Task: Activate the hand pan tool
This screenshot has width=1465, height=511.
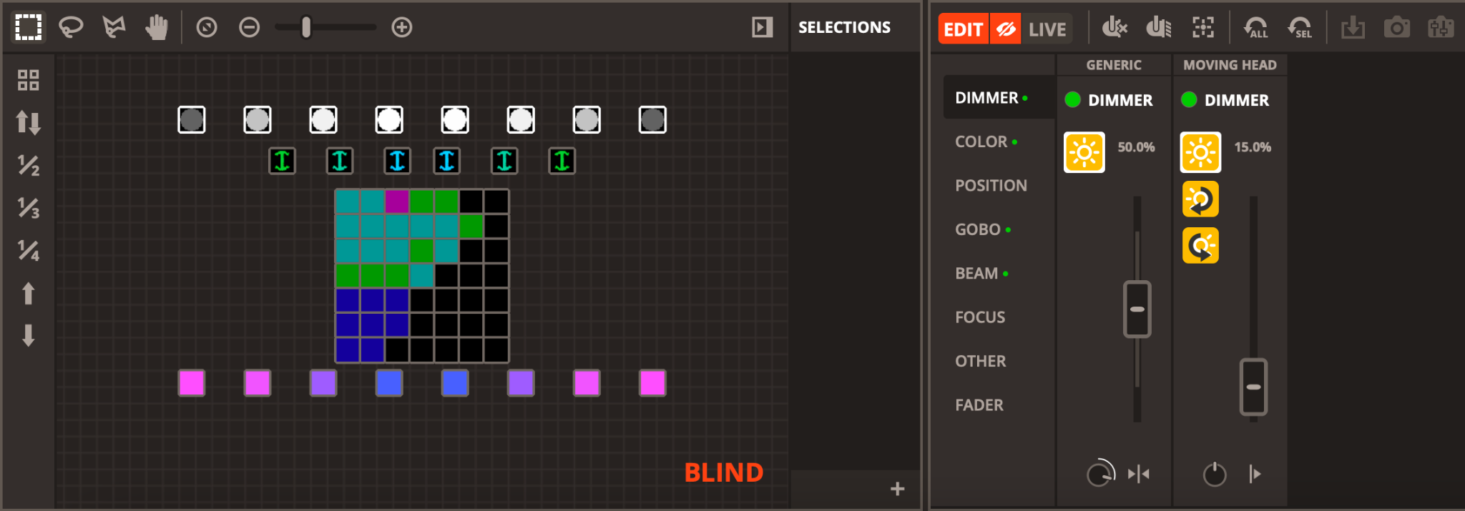Action: coord(156,27)
